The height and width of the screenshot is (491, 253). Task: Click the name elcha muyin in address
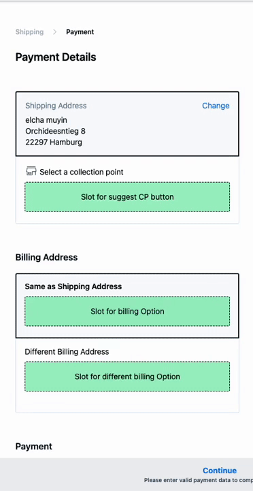pyautogui.click(x=46, y=120)
